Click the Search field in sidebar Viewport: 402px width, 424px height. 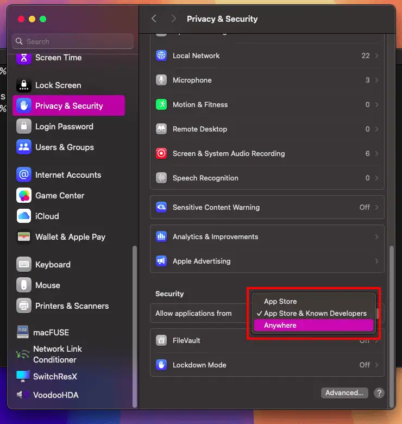click(73, 41)
